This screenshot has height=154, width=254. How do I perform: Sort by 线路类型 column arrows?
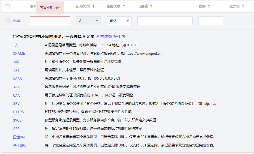click(124, 6)
